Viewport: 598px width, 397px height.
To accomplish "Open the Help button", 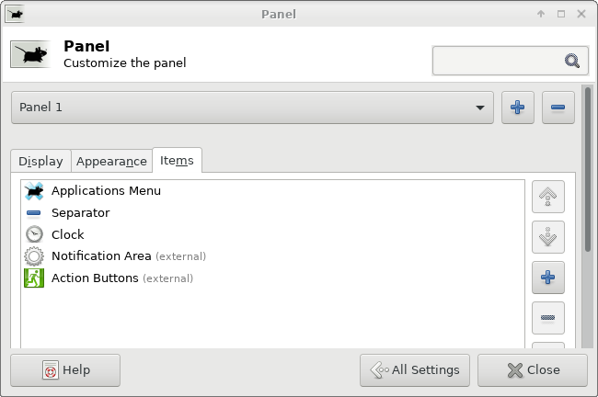I will (65, 370).
